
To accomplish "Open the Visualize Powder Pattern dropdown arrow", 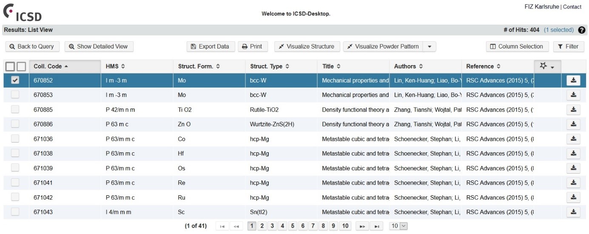I will click(430, 47).
